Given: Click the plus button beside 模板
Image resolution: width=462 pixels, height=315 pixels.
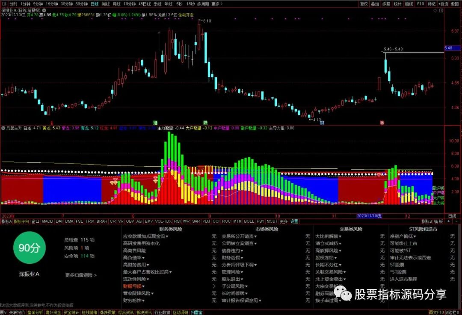Looking at the screenshot, I should coord(449,221).
